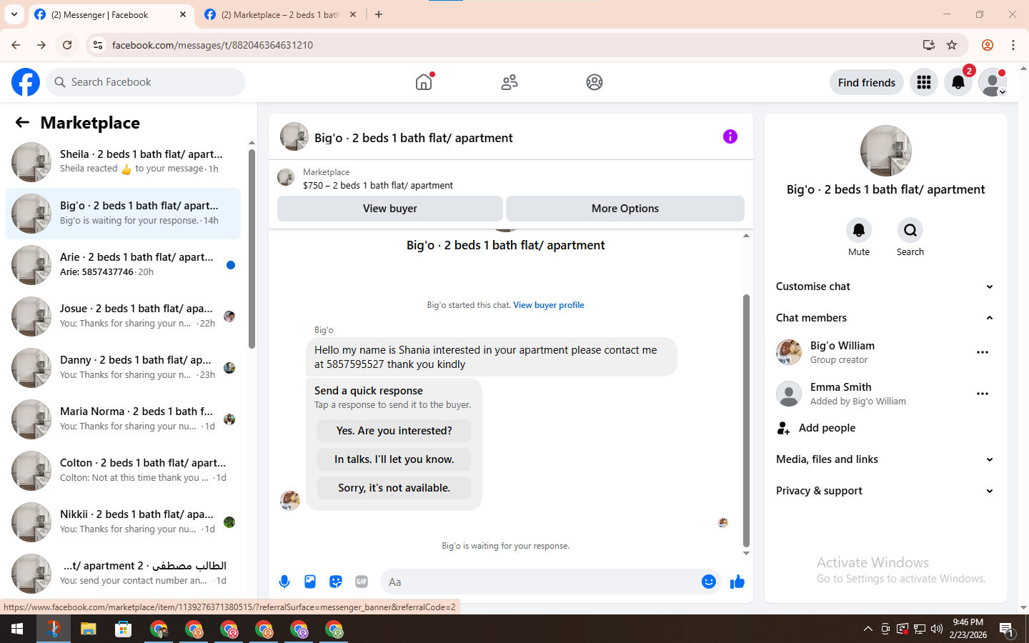Open Josue's conversation

(x=123, y=316)
